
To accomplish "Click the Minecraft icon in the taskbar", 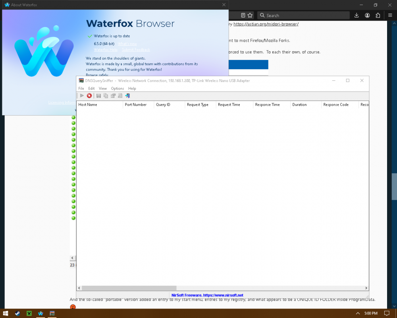I will [29, 313].
